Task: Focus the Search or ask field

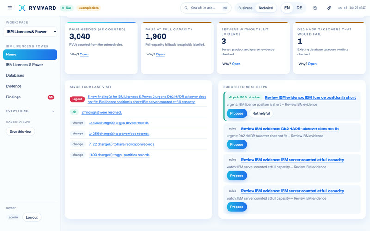Action: point(206,8)
